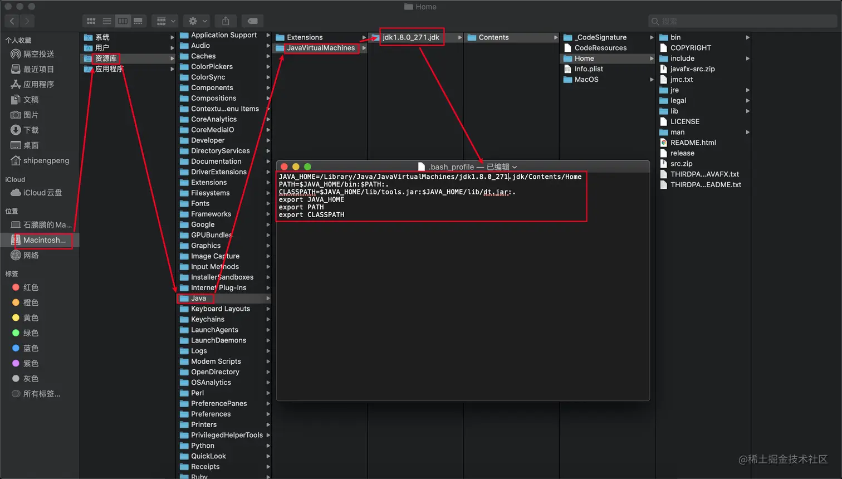Select the JavaVirtualMachines folder
Screen dimensions: 842x479
(x=320, y=48)
